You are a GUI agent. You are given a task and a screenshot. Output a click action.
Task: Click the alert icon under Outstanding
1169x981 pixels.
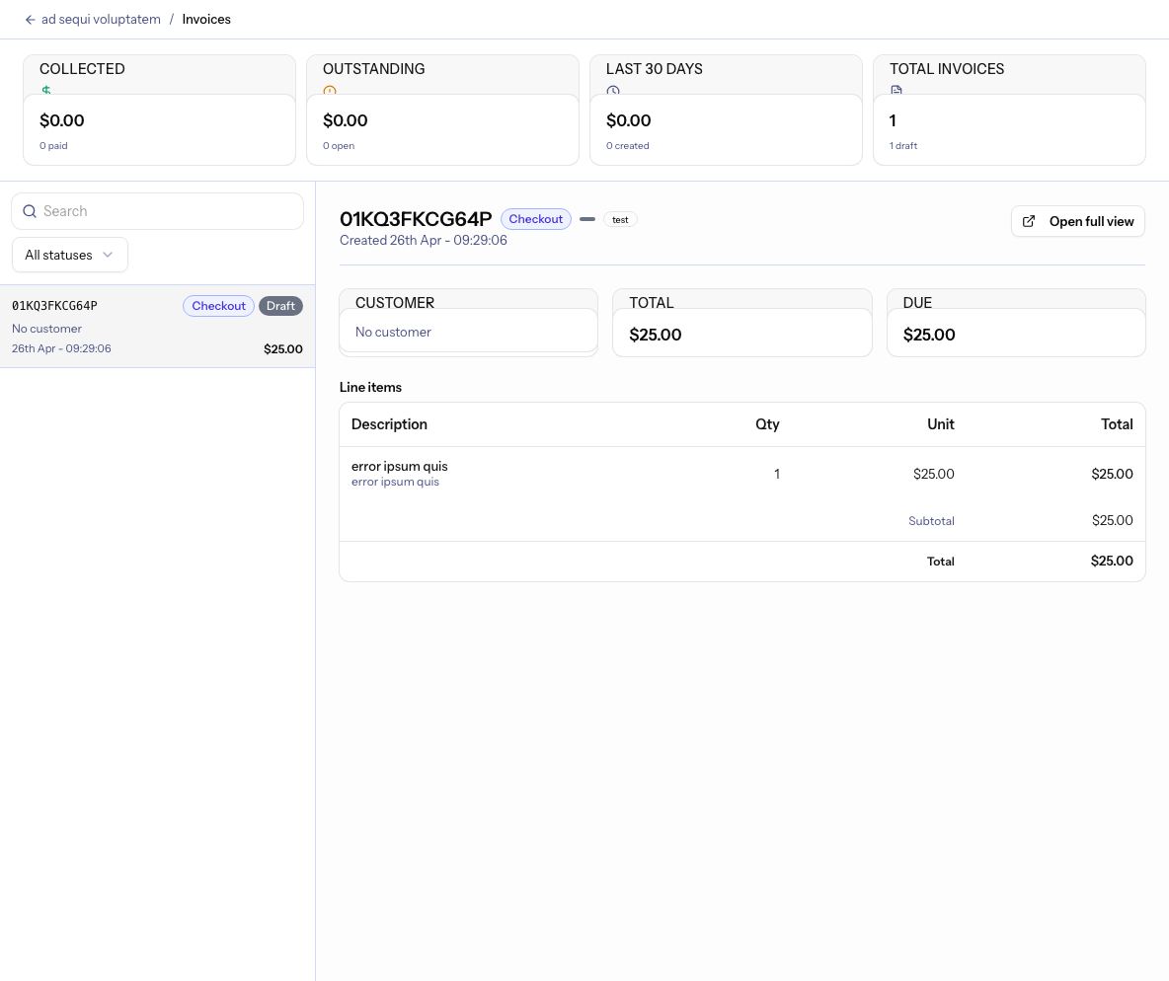pos(330,90)
